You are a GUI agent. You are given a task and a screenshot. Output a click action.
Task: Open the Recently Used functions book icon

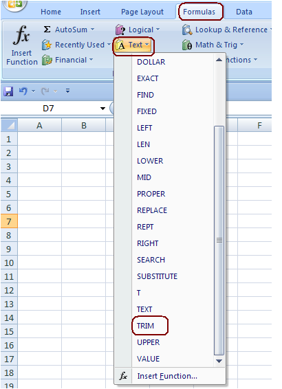coord(47,45)
